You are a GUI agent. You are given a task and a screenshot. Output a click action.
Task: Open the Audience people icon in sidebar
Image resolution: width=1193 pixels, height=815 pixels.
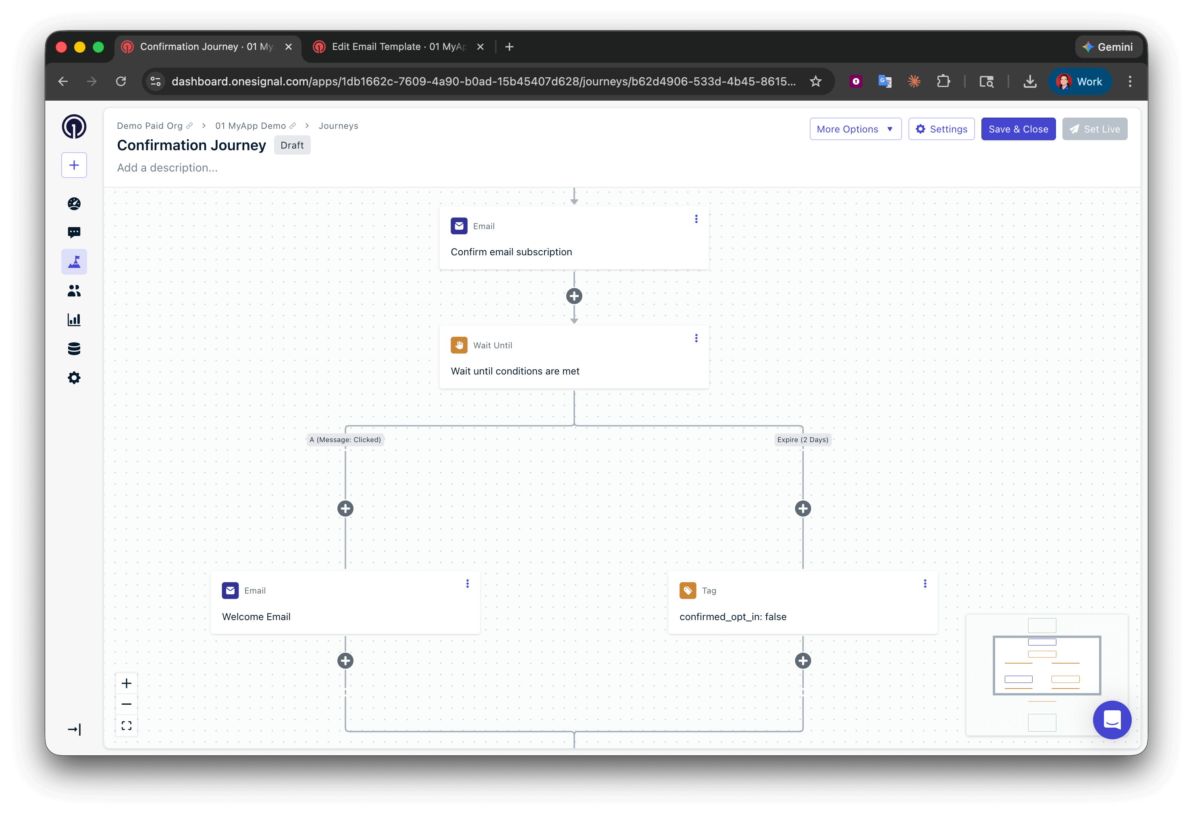point(74,291)
